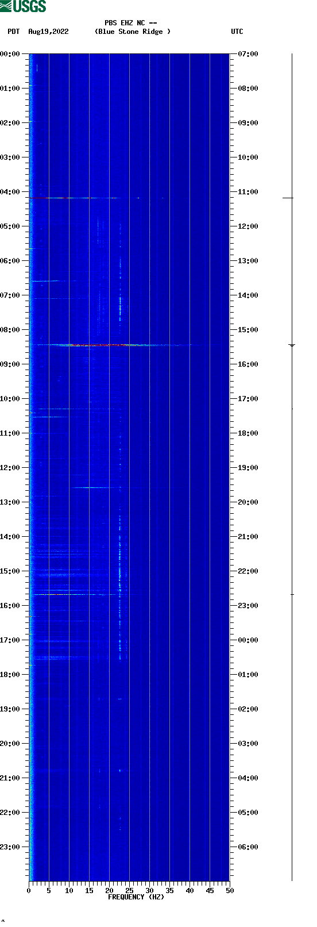Click the USGS logo
This screenshot has width=317, height=927.
click(23, 6)
